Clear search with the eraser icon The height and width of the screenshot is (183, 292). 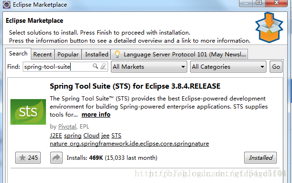click(103, 66)
